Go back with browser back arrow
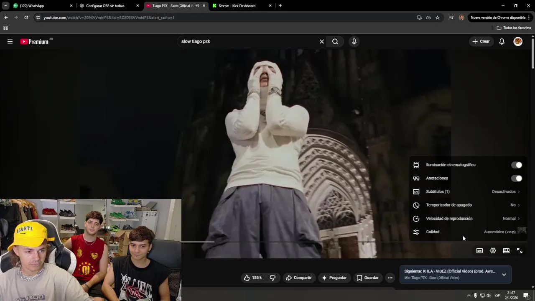Viewport: 535px width, 301px height. (x=6, y=18)
